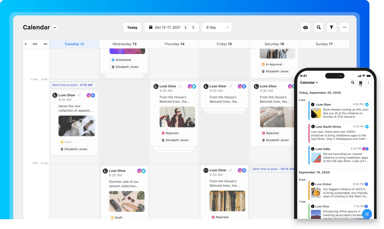Click Rejected status on Thursday's post
Viewport: 384px width, 229px height.
pyautogui.click(x=170, y=133)
